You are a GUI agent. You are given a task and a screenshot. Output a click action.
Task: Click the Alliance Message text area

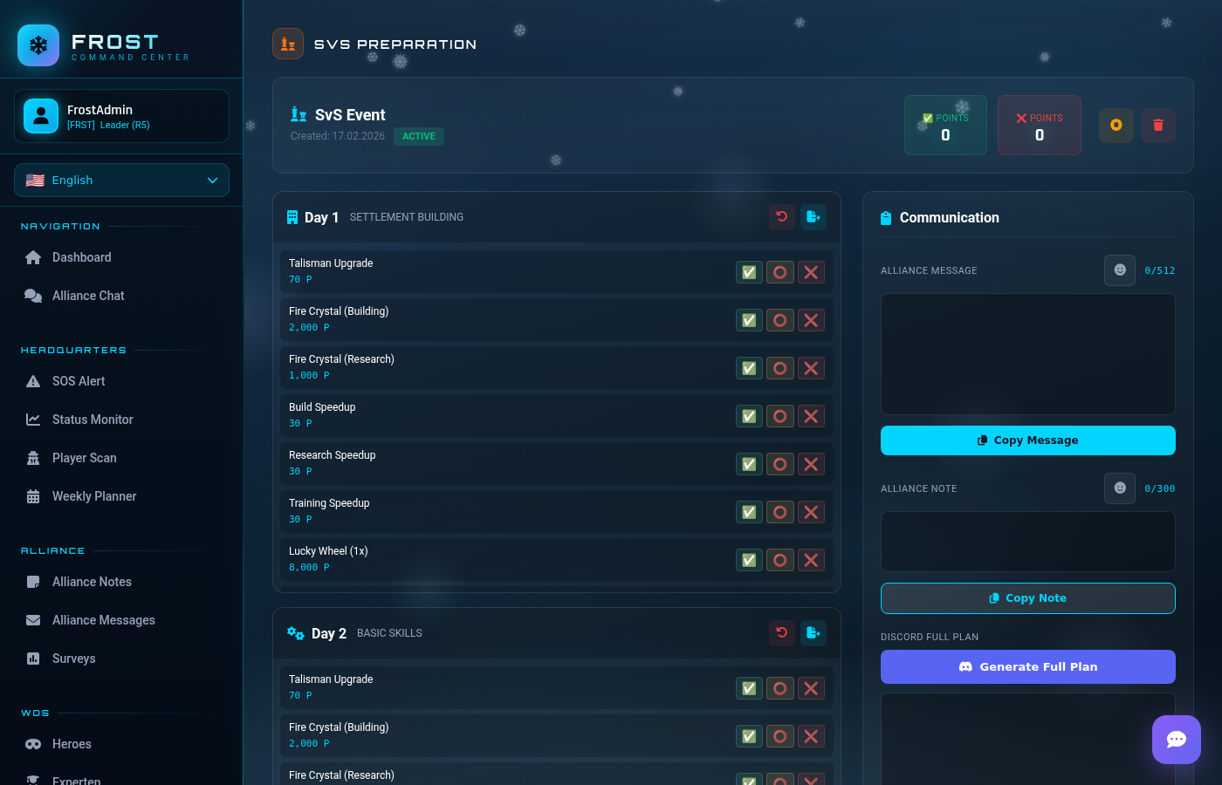click(x=1027, y=354)
